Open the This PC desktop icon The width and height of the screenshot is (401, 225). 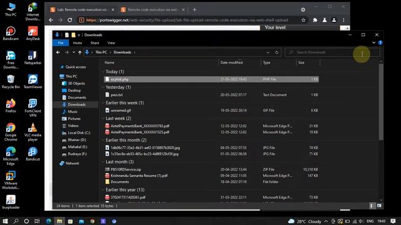[11, 10]
